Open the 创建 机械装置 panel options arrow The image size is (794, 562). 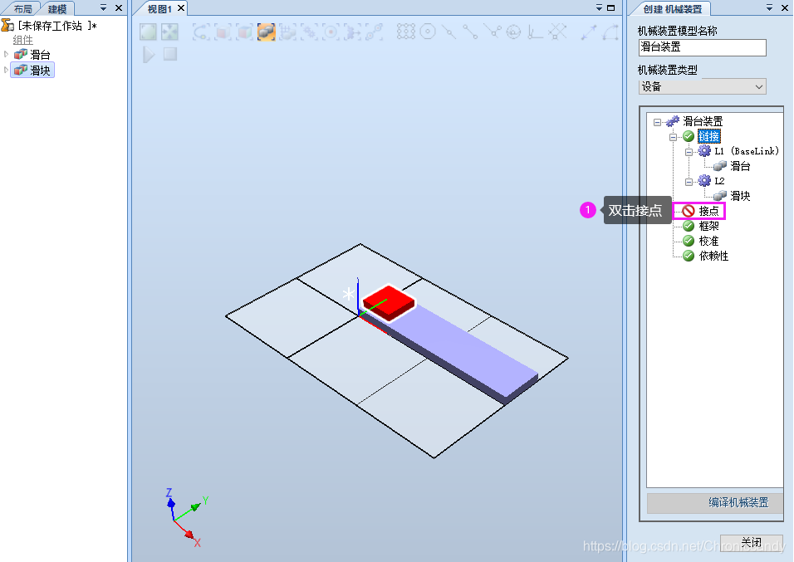point(769,7)
